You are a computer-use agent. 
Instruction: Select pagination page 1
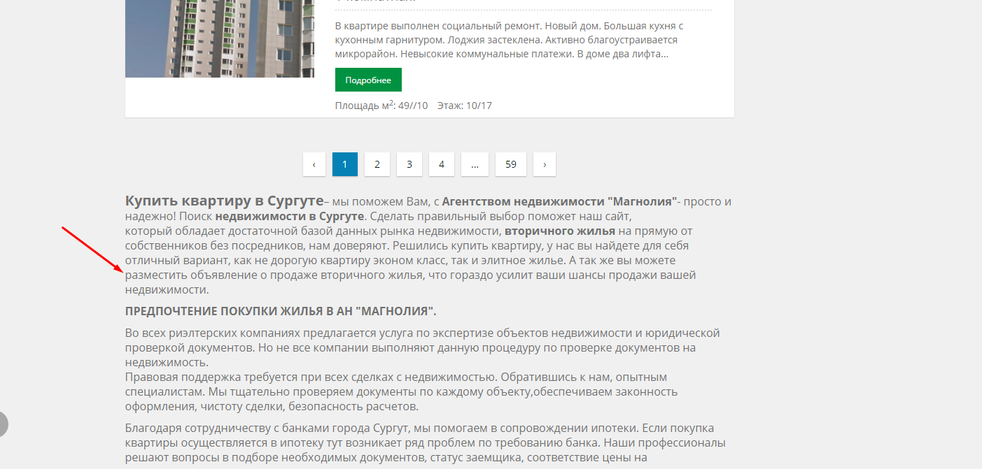tap(345, 164)
